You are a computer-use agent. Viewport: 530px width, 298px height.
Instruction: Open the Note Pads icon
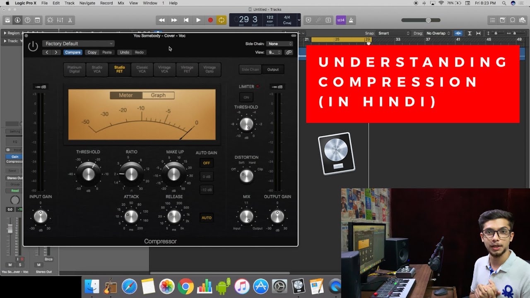[x=502, y=20]
